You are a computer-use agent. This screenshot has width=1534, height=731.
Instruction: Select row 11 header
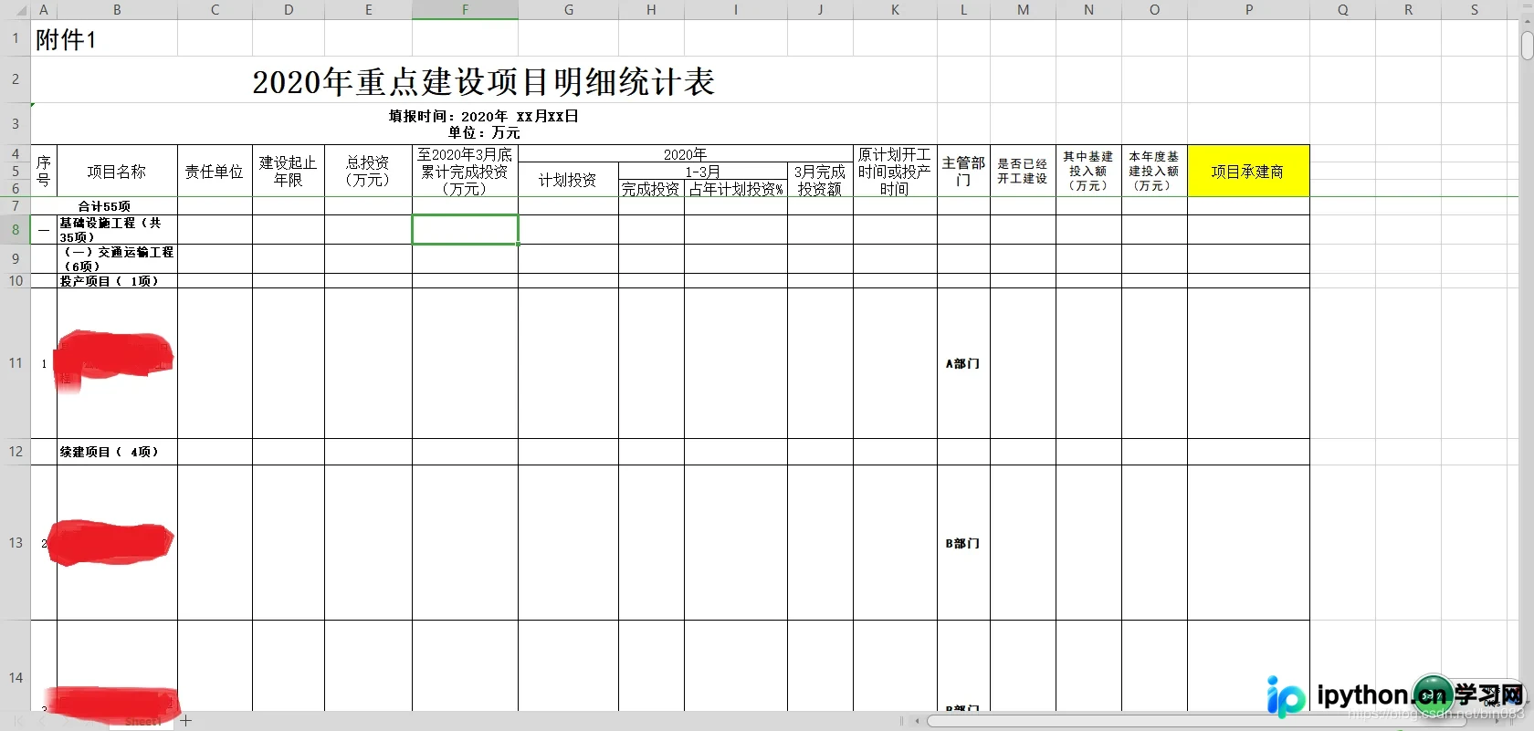[x=16, y=363]
